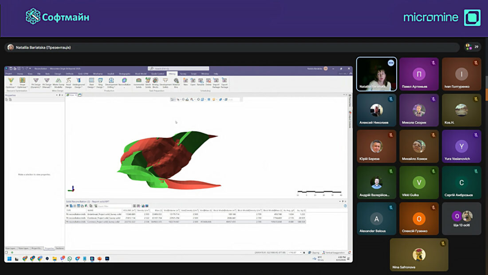Switch to the Survey ribbon tab
488x275 pixels.
click(183, 74)
